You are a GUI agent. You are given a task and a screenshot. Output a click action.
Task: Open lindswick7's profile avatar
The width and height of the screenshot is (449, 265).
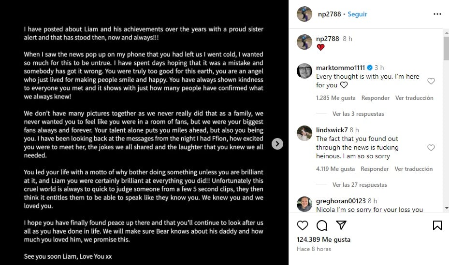tap(304, 133)
